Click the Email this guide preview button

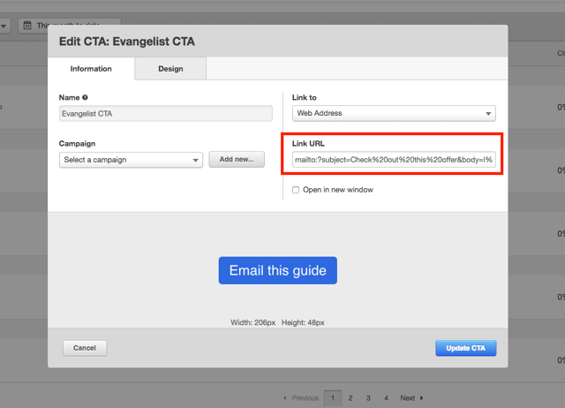(278, 270)
